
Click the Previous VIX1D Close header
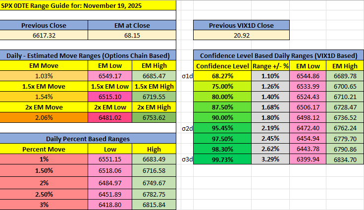tap(241, 25)
